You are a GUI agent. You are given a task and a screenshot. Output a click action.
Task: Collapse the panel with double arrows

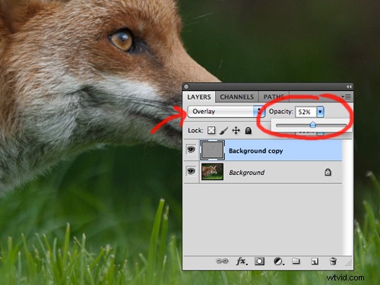coord(349,87)
